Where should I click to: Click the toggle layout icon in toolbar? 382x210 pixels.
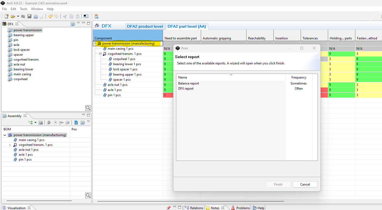(x=86, y=17)
